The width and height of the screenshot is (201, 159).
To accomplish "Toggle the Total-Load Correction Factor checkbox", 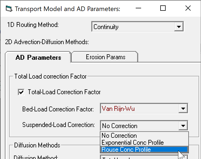I will point(21,92).
